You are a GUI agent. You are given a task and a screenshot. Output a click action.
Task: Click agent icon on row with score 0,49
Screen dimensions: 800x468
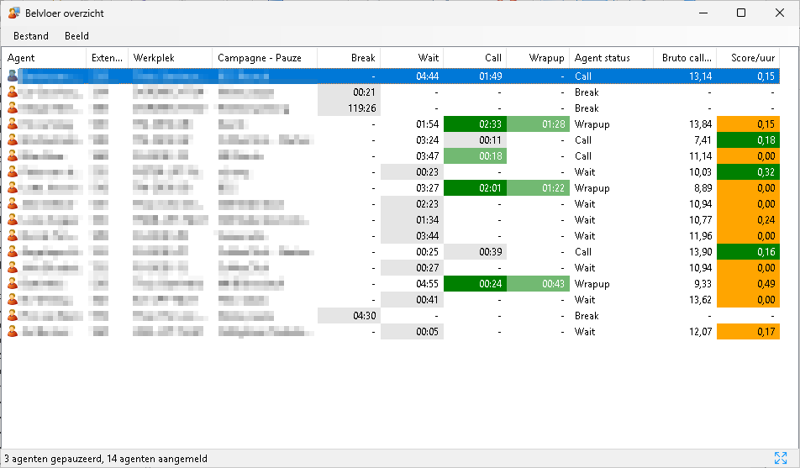coord(13,284)
